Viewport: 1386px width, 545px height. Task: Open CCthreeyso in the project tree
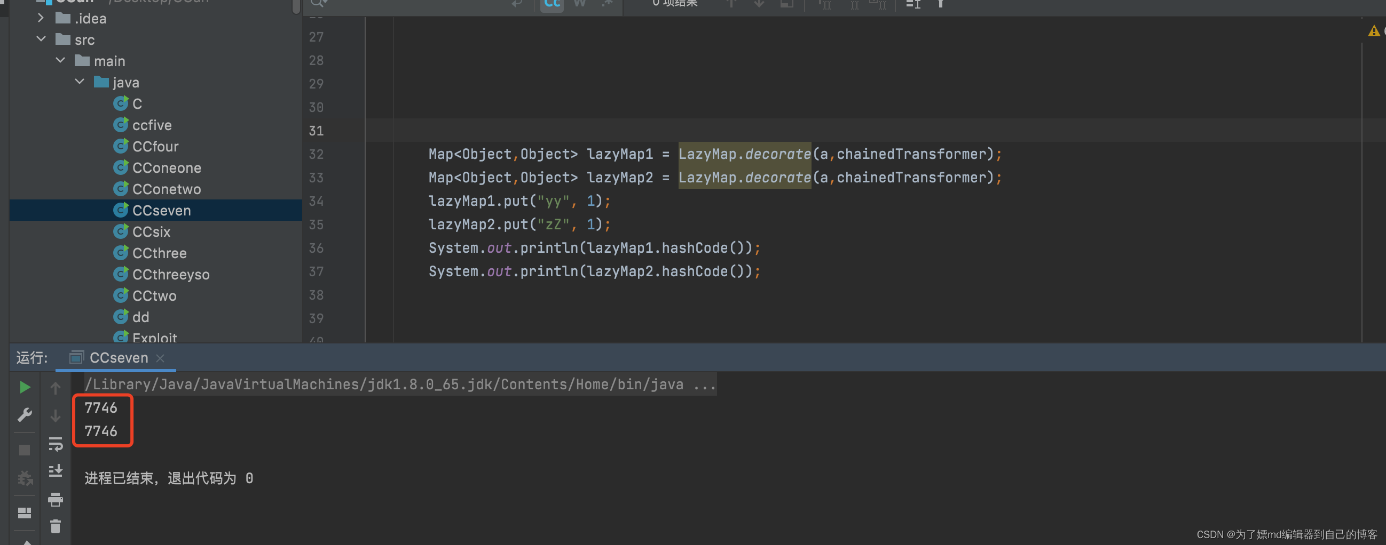pyautogui.click(x=171, y=275)
